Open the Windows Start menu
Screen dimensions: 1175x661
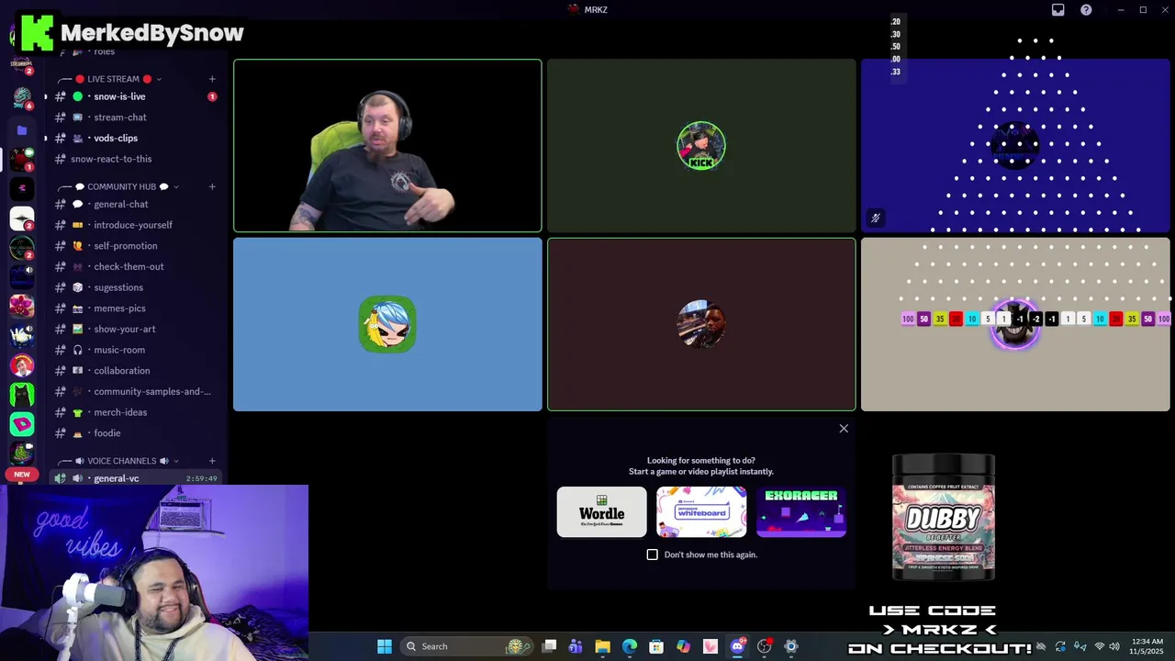click(385, 646)
